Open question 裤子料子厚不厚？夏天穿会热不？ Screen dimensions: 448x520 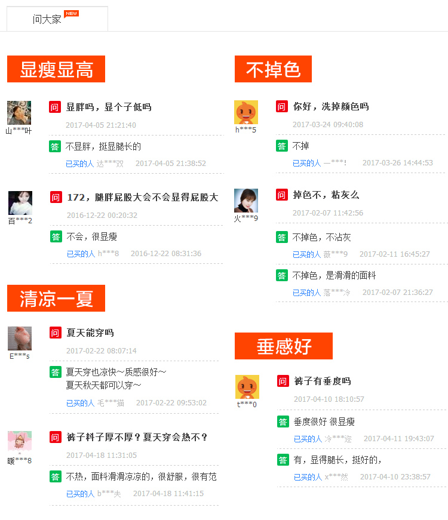pos(137,437)
